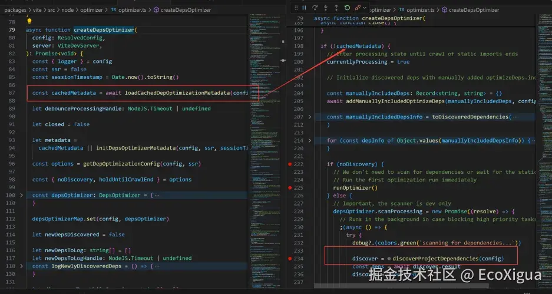Click 'newDepsDiscovered' on line 114
The image size is (552, 294).
(72, 234)
